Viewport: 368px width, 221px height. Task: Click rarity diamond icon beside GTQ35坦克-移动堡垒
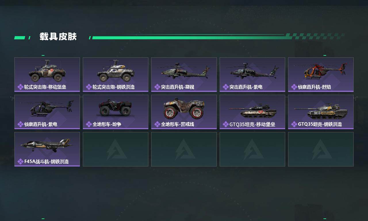pyautogui.click(x=226, y=124)
